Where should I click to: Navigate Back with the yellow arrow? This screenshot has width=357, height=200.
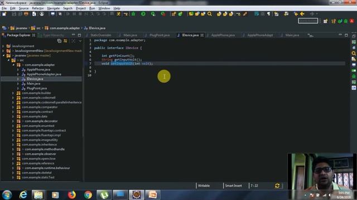[302, 14]
